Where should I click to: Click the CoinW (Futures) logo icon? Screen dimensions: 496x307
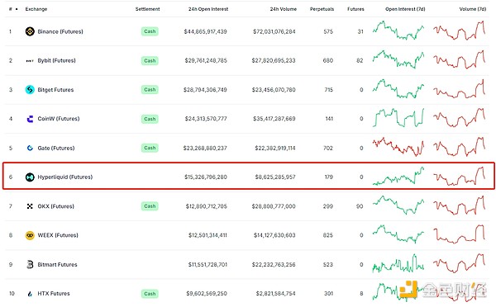(x=30, y=119)
